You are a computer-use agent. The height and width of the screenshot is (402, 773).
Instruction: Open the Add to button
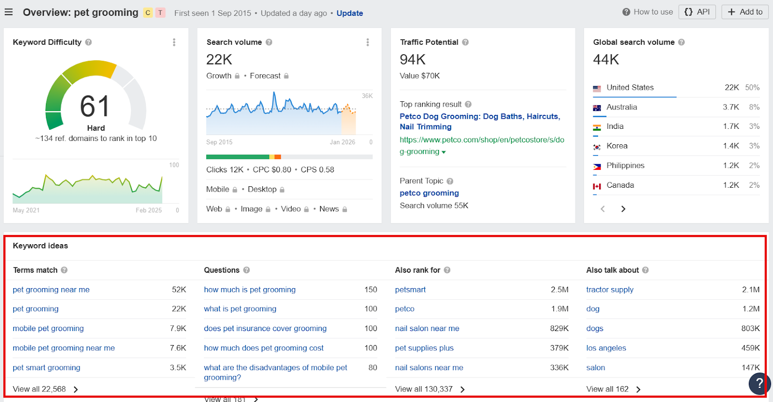(x=745, y=12)
